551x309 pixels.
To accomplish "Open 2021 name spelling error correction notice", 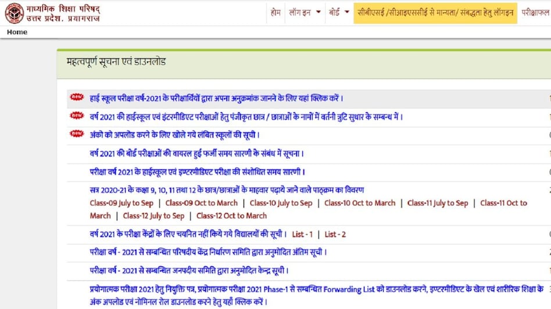I will click(x=246, y=117).
